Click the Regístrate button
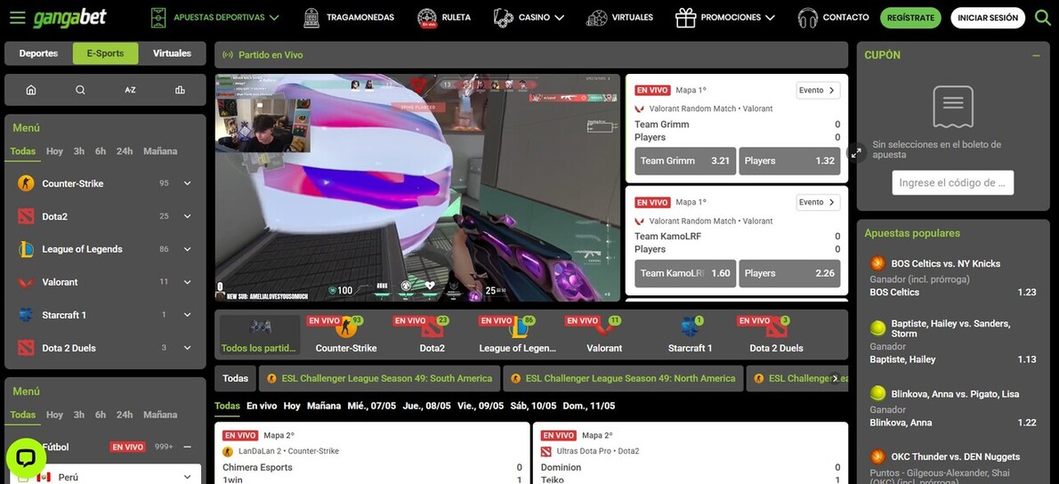 click(910, 18)
